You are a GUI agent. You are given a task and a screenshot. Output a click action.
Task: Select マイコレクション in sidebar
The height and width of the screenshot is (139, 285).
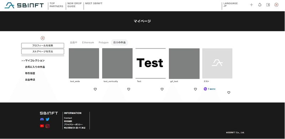coord(35,60)
